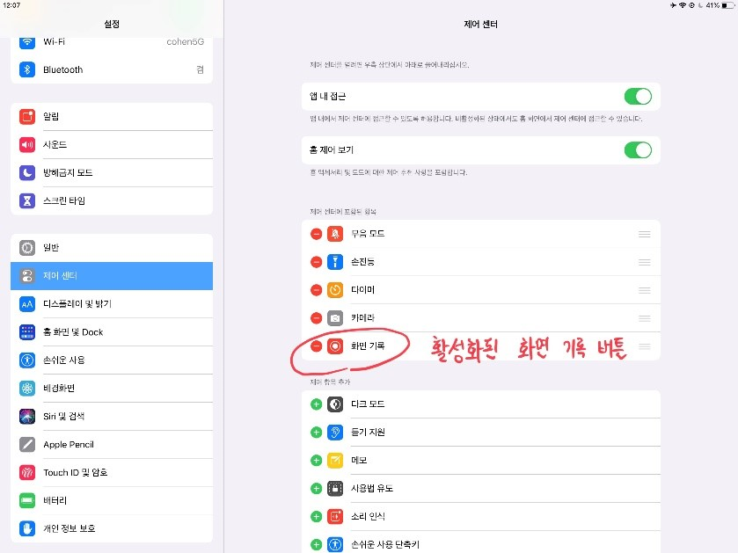Click the airplane mode status icon

pyautogui.click(x=673, y=5)
